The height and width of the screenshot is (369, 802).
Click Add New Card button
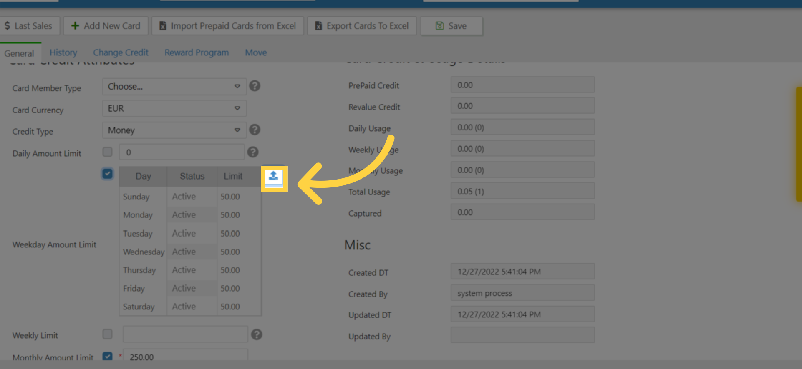click(106, 26)
